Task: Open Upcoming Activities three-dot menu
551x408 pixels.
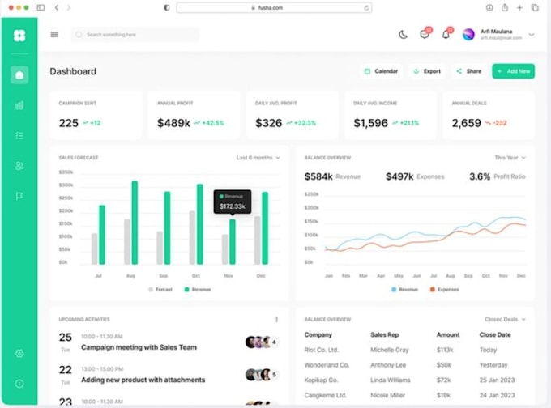Action: (x=276, y=319)
